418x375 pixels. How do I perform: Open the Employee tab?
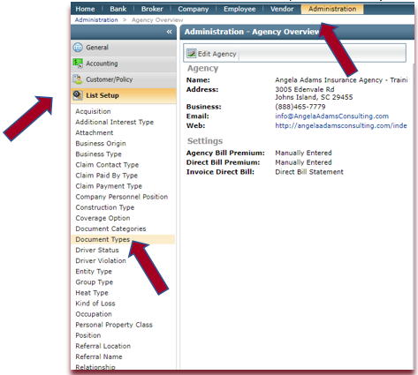pyautogui.click(x=239, y=9)
